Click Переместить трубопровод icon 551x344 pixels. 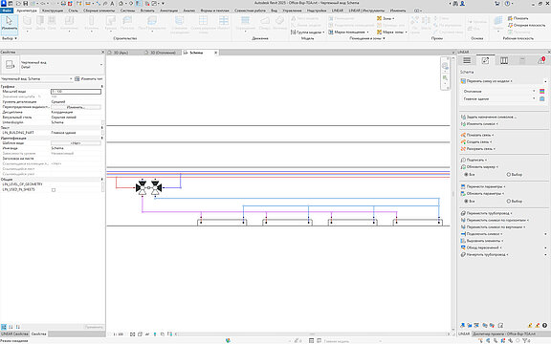pyautogui.click(x=463, y=213)
